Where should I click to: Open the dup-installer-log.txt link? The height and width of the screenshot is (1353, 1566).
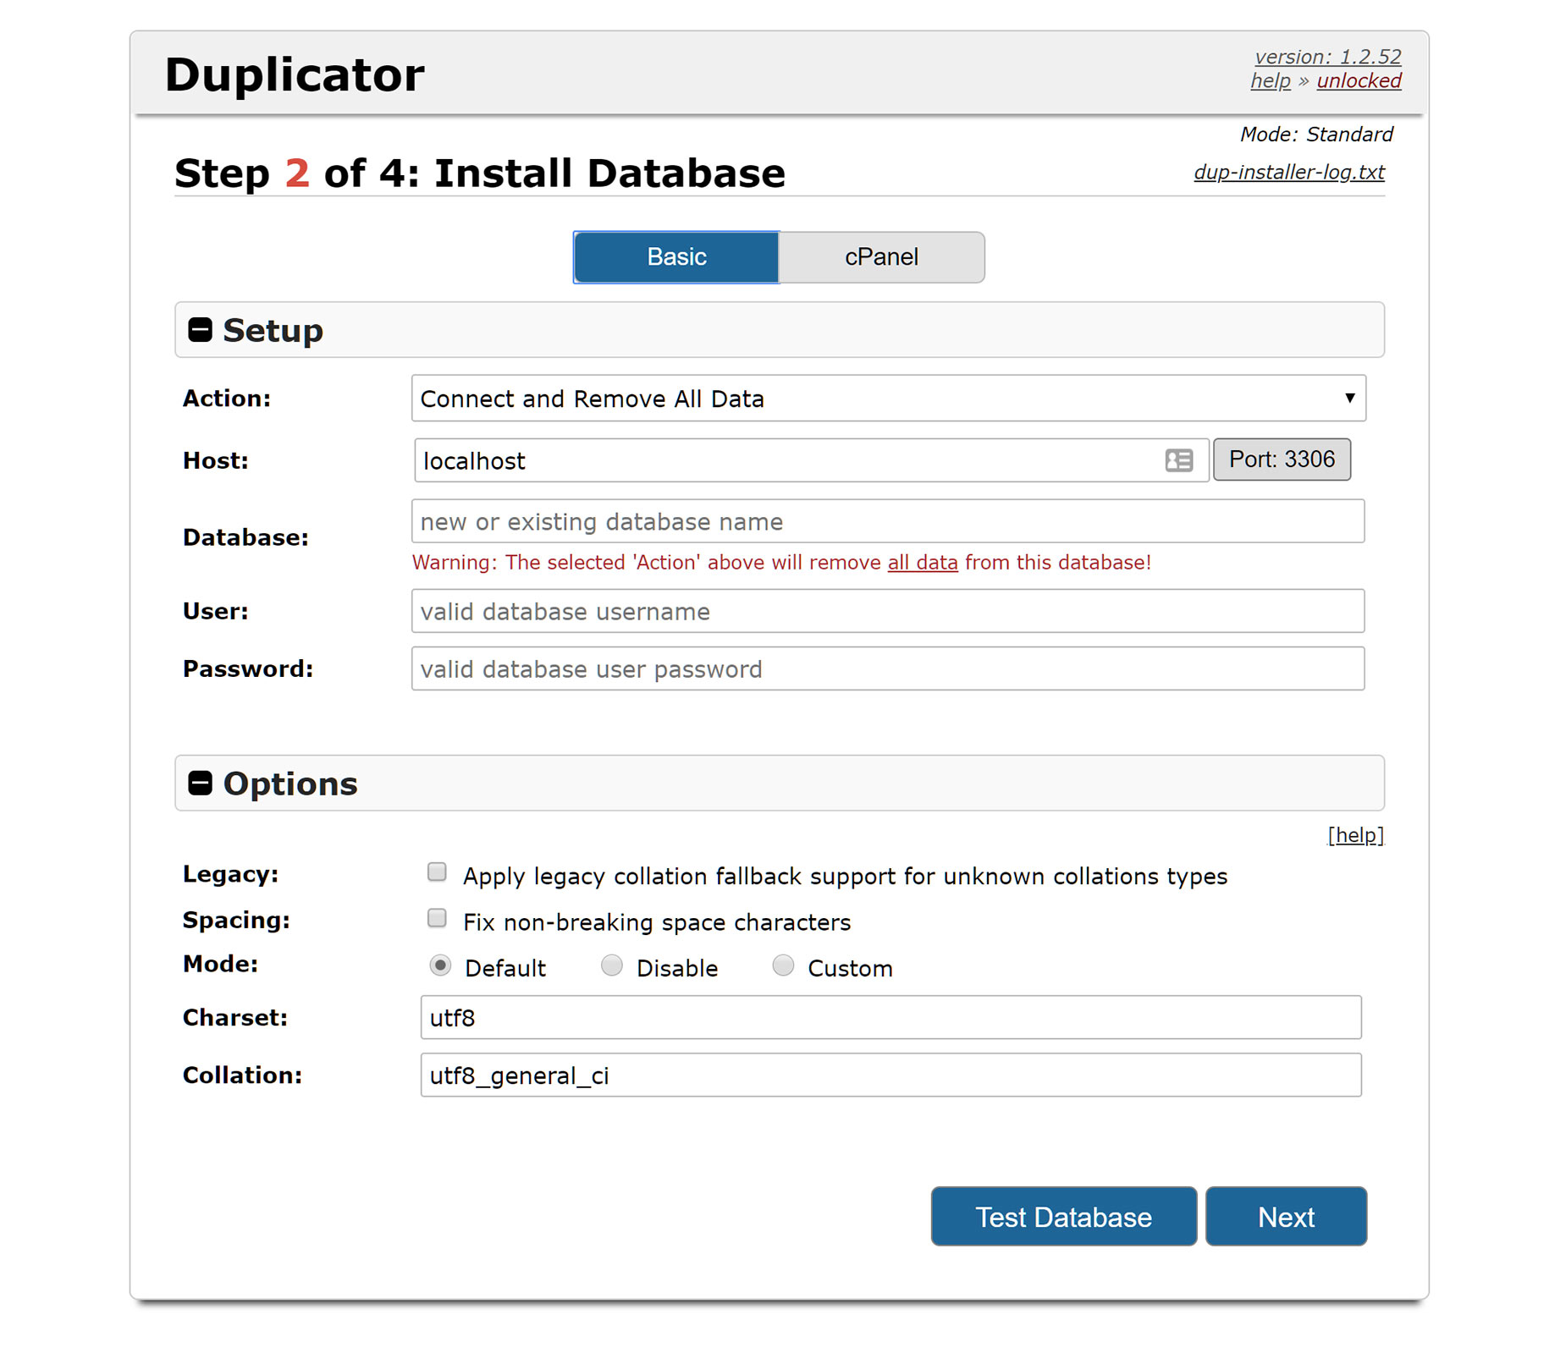1289,171
